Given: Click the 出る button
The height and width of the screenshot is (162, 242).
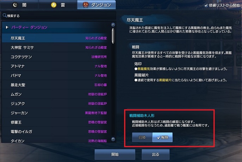Looking at the screenshot, I should click(x=155, y=155).
